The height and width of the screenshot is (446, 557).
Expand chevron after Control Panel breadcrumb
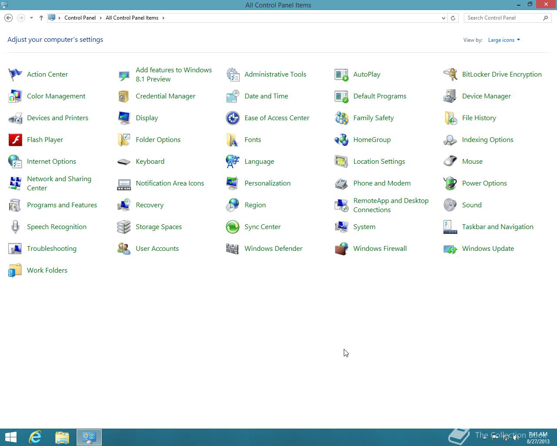point(101,18)
